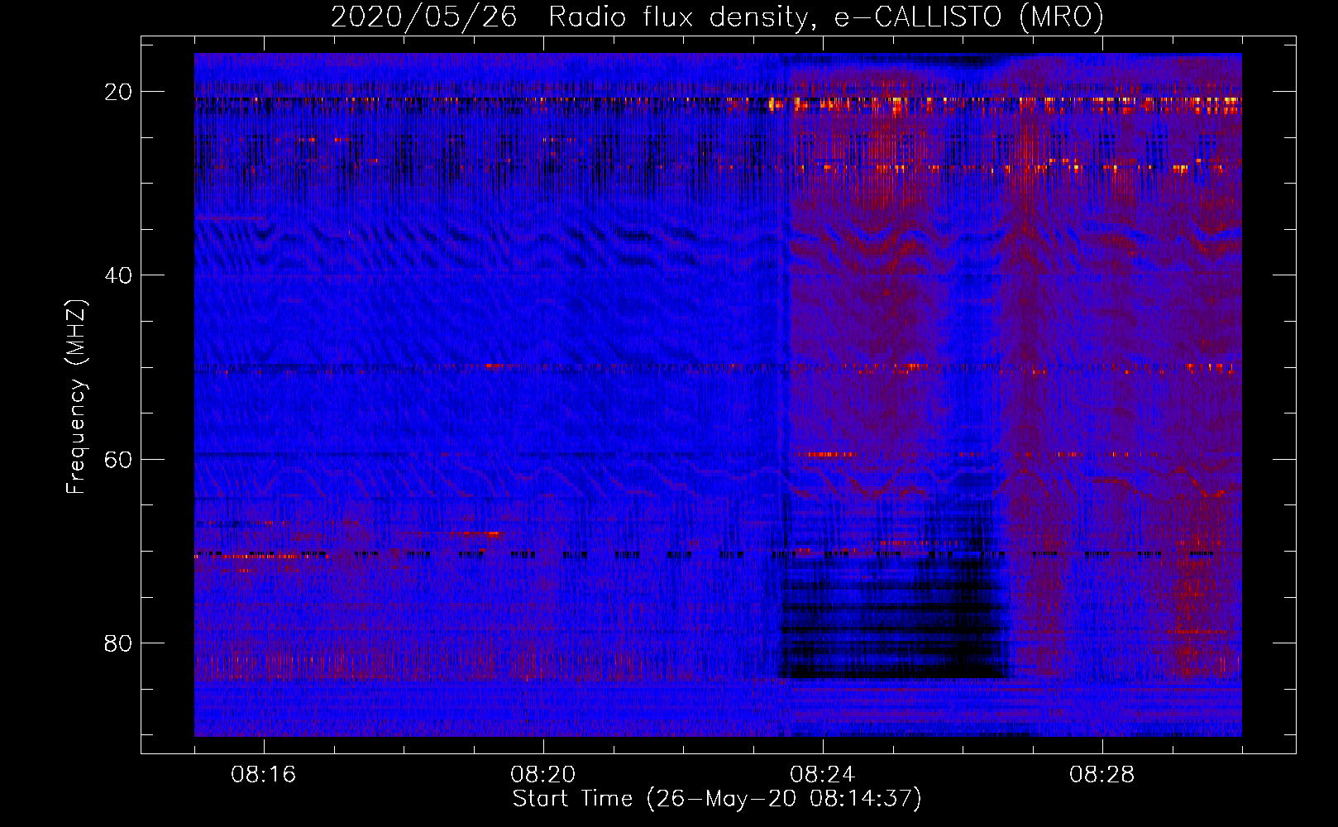The width and height of the screenshot is (1338, 827).
Task: Click the '80' frequency tick label
Action: [x=118, y=643]
